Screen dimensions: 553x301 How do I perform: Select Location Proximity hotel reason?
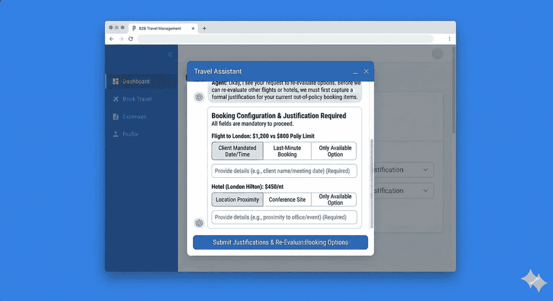(x=237, y=200)
